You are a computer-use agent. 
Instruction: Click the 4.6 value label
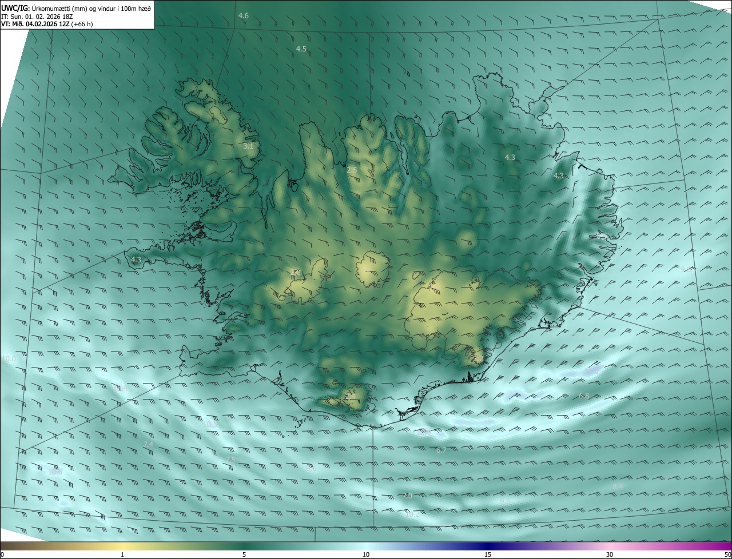tap(244, 16)
